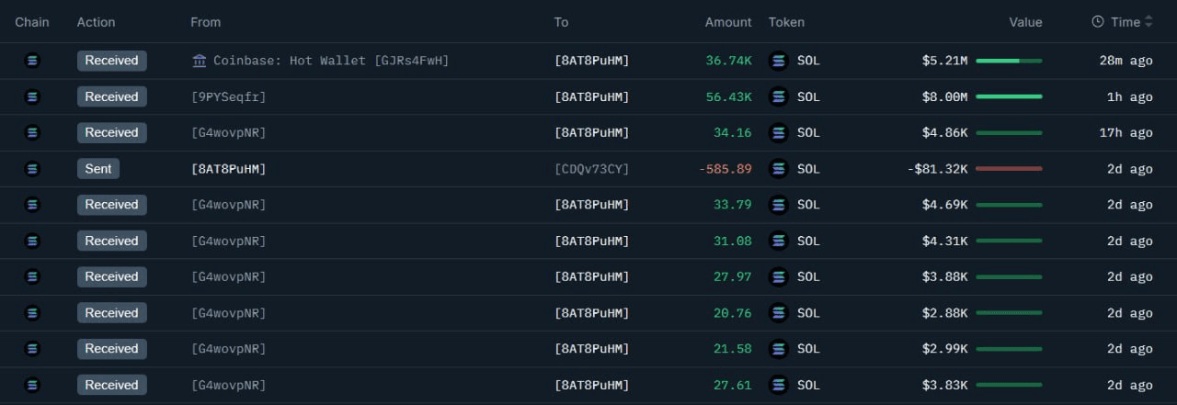Viewport: 1177px width, 405px height.
Task: Click the full green bar for $8.00M
Action: pos(1009,96)
